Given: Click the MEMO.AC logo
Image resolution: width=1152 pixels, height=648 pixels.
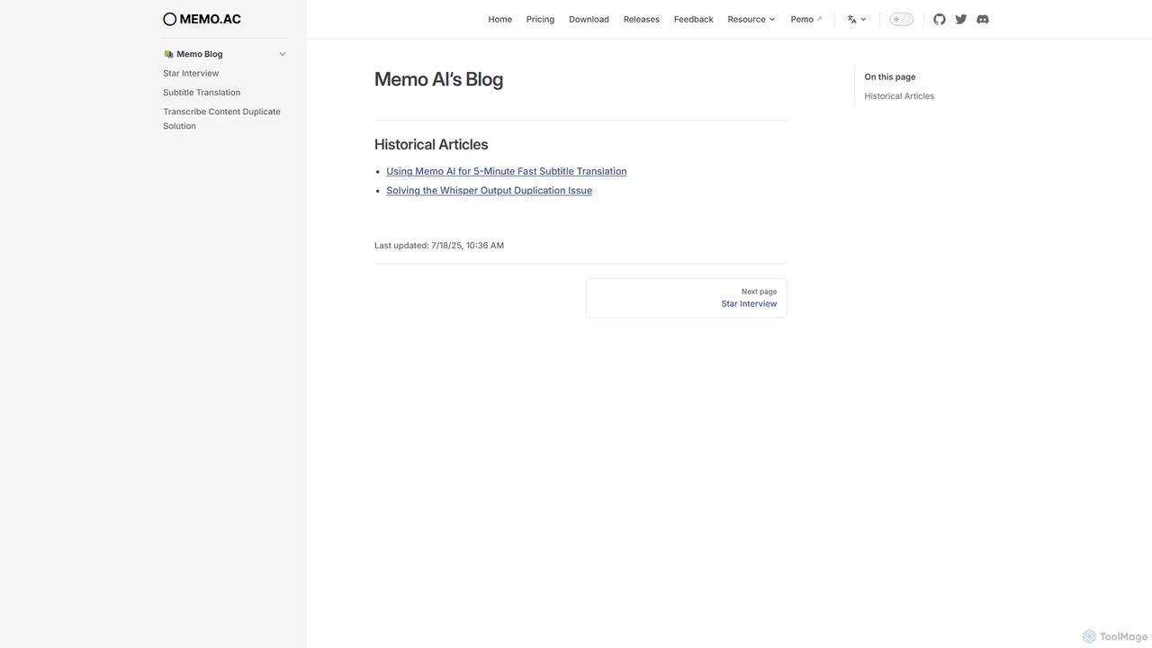Looking at the screenshot, I should pyautogui.click(x=202, y=19).
